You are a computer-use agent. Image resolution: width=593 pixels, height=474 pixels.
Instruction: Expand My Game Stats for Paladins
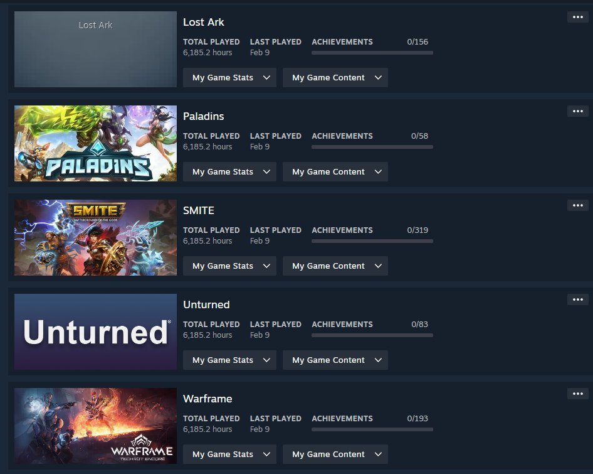pos(229,171)
